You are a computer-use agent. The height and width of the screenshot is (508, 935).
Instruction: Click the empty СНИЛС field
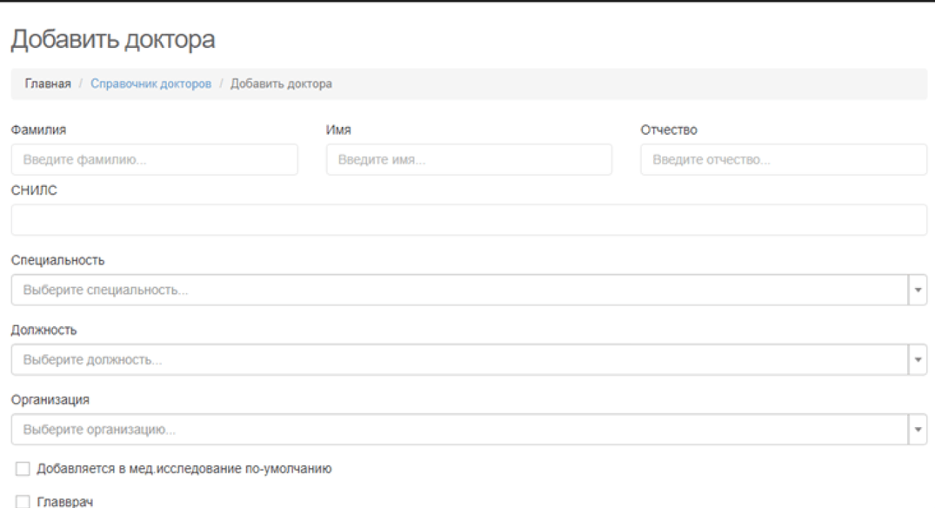469,220
